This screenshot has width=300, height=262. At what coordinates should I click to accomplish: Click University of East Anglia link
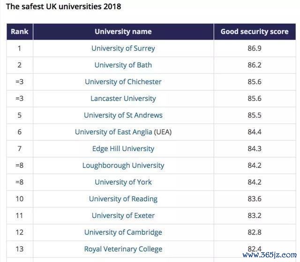click(x=114, y=132)
